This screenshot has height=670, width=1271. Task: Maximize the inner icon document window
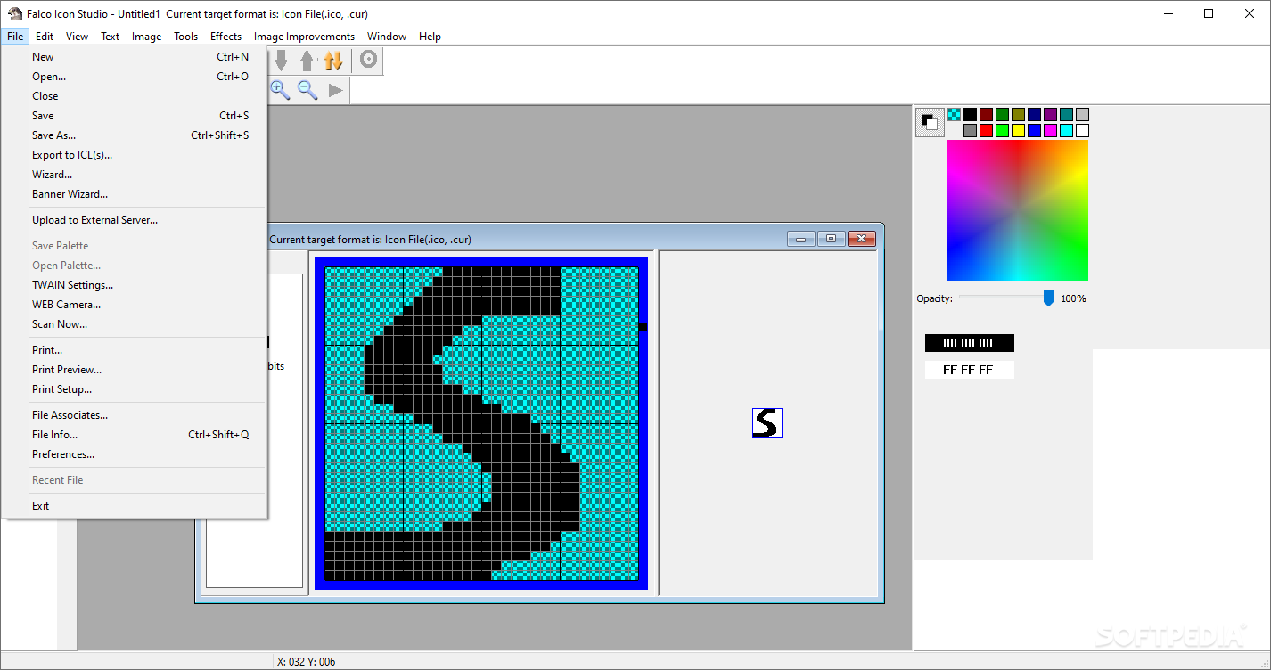pyautogui.click(x=831, y=239)
